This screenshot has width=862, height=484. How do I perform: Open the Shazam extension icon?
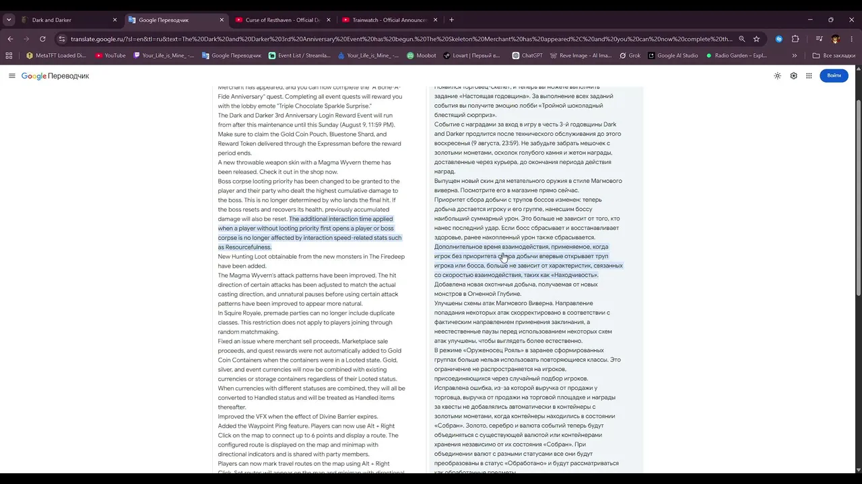click(779, 39)
